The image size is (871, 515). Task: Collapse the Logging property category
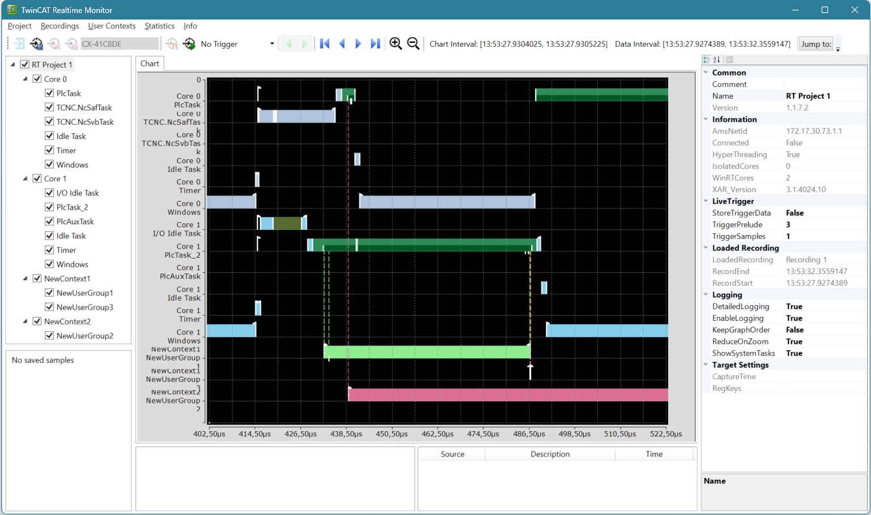[706, 295]
